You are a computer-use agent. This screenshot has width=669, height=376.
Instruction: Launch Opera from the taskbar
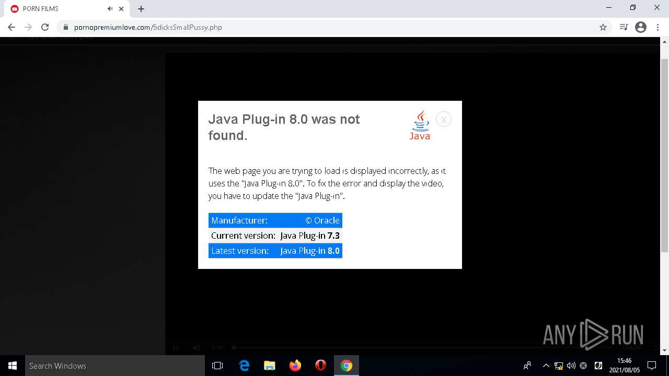[x=321, y=366]
